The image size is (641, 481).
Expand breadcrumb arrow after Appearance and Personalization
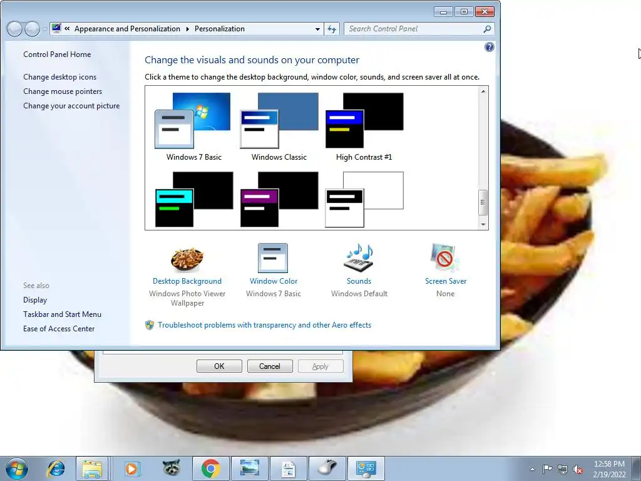(187, 29)
